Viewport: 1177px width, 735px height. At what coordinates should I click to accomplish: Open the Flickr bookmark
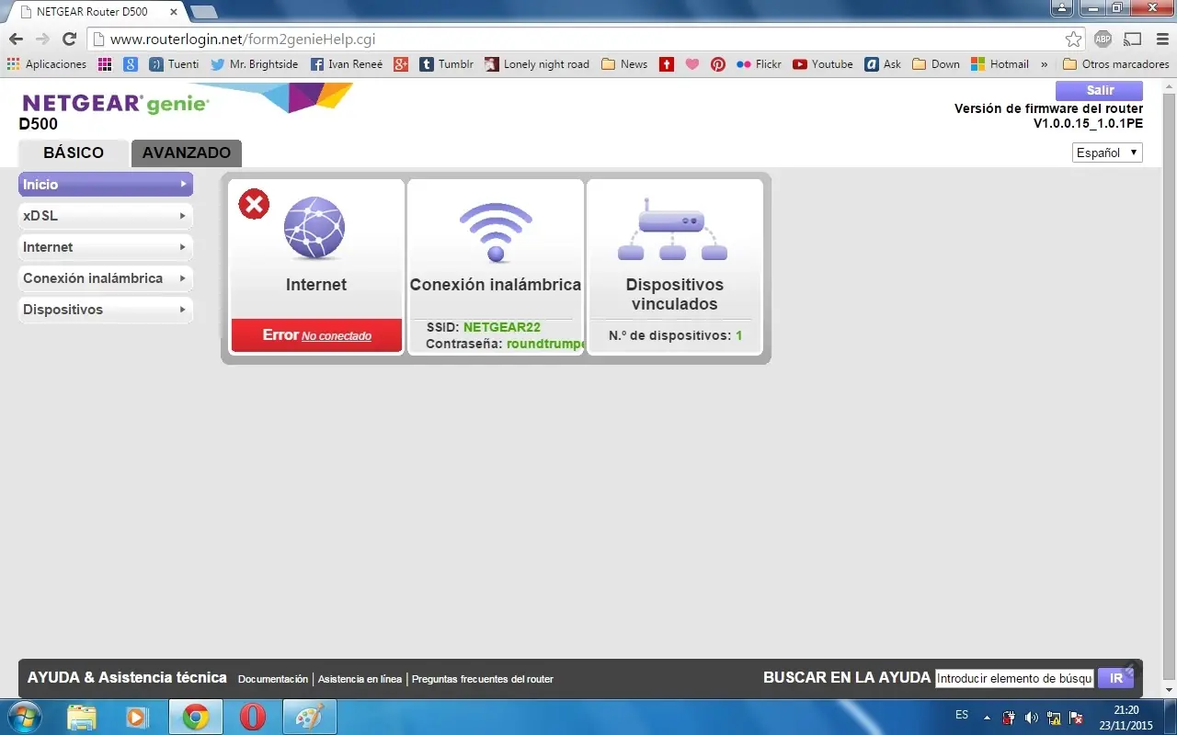point(759,64)
